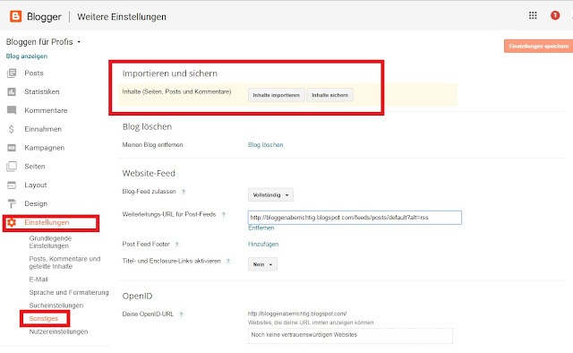Click the Blog anzeigen link

click(27, 56)
